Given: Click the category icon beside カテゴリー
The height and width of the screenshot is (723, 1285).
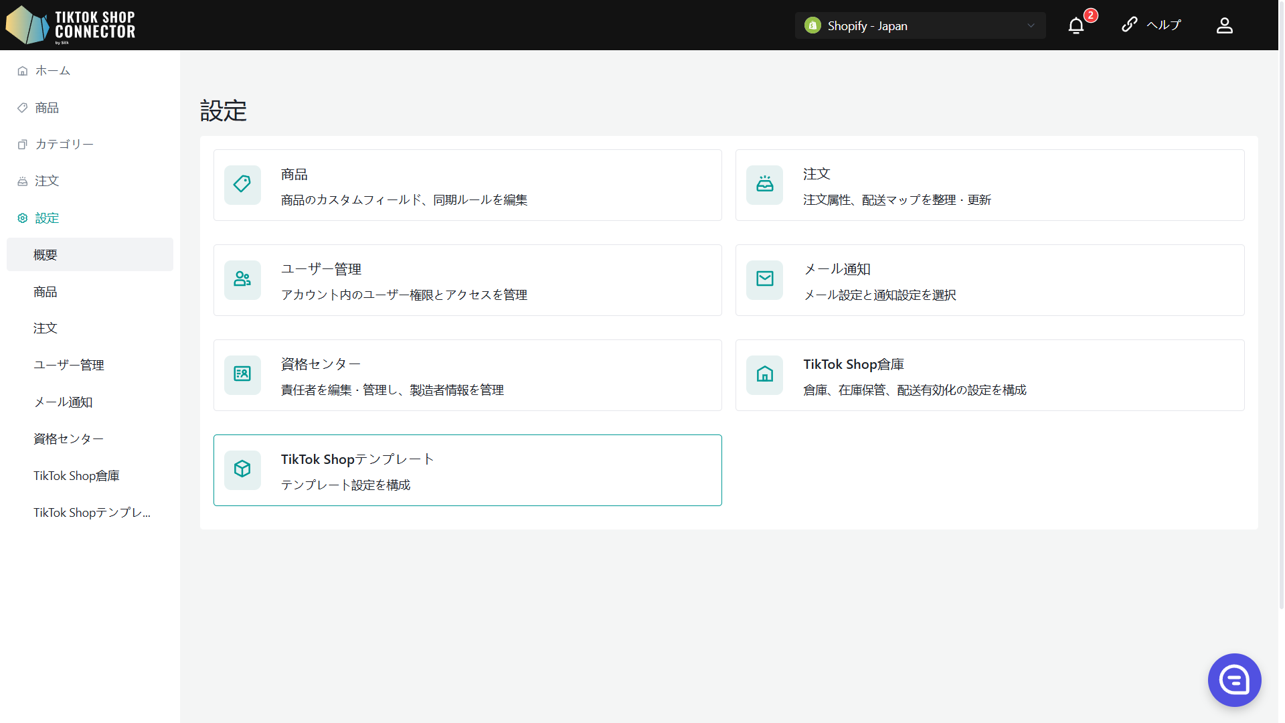Looking at the screenshot, I should point(23,145).
